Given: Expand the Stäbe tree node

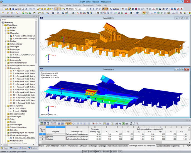Looking at the screenshot, I should pos(6,119).
